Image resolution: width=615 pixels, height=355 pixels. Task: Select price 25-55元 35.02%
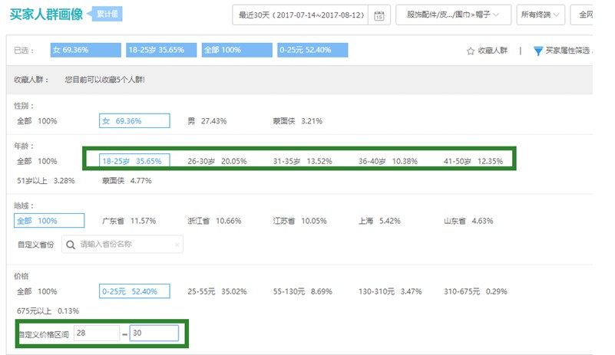217,291
